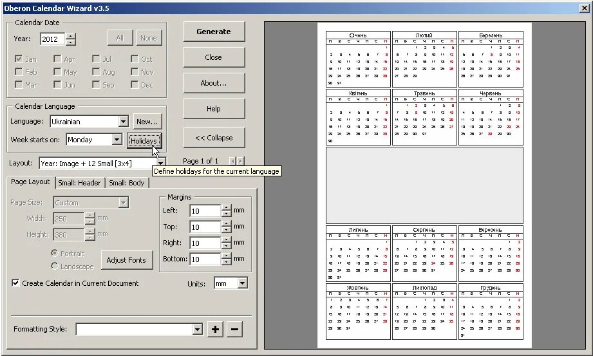Click the Right margin input field
This screenshot has height=356, width=593.
pyautogui.click(x=205, y=243)
